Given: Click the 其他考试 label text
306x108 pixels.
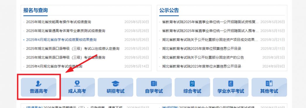Looking at the screenshot, I should [269, 91].
